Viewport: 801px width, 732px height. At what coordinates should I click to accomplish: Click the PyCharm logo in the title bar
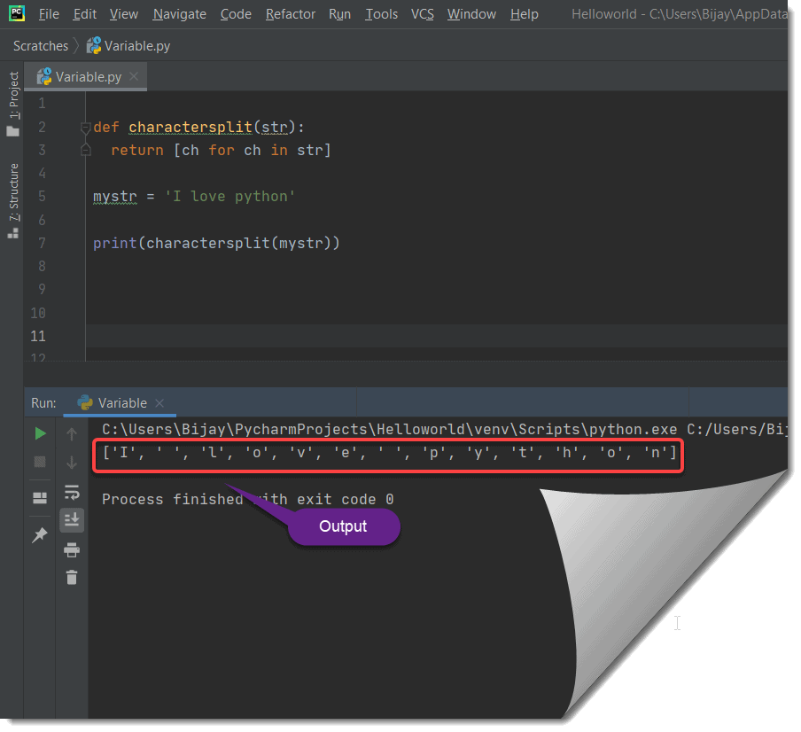tap(16, 13)
